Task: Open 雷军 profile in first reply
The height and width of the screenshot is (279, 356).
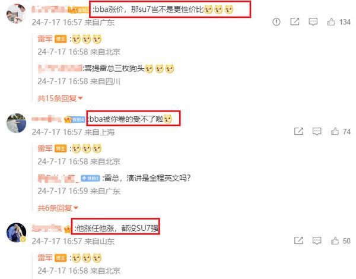Action: [x=45, y=39]
